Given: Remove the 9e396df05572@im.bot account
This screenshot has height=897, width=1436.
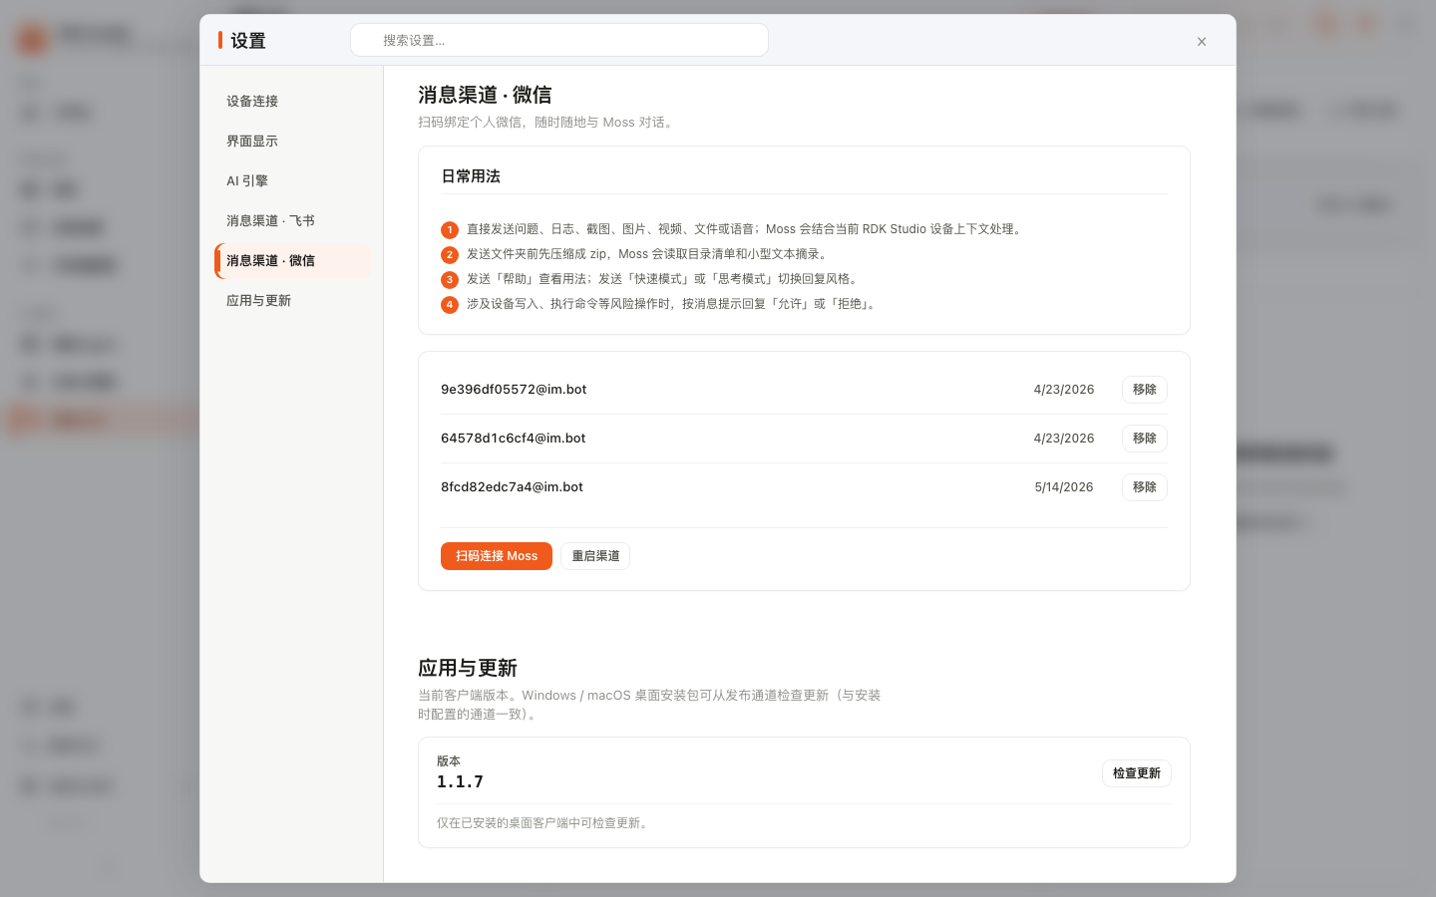Looking at the screenshot, I should [1144, 390].
